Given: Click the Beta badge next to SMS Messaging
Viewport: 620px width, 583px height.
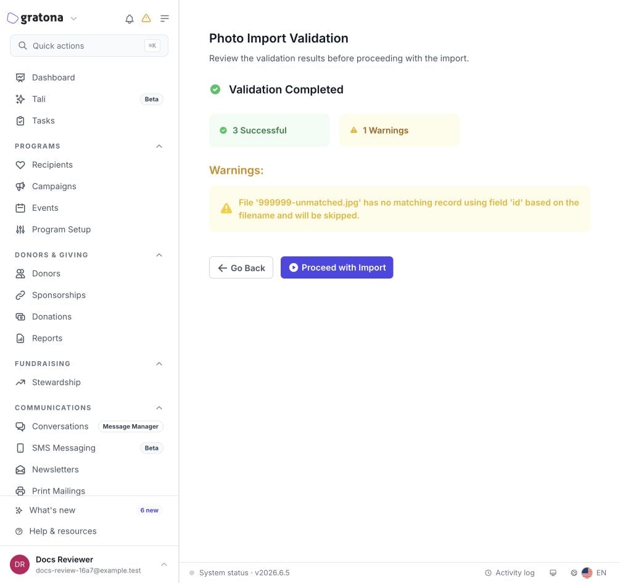Looking at the screenshot, I should [x=151, y=448].
